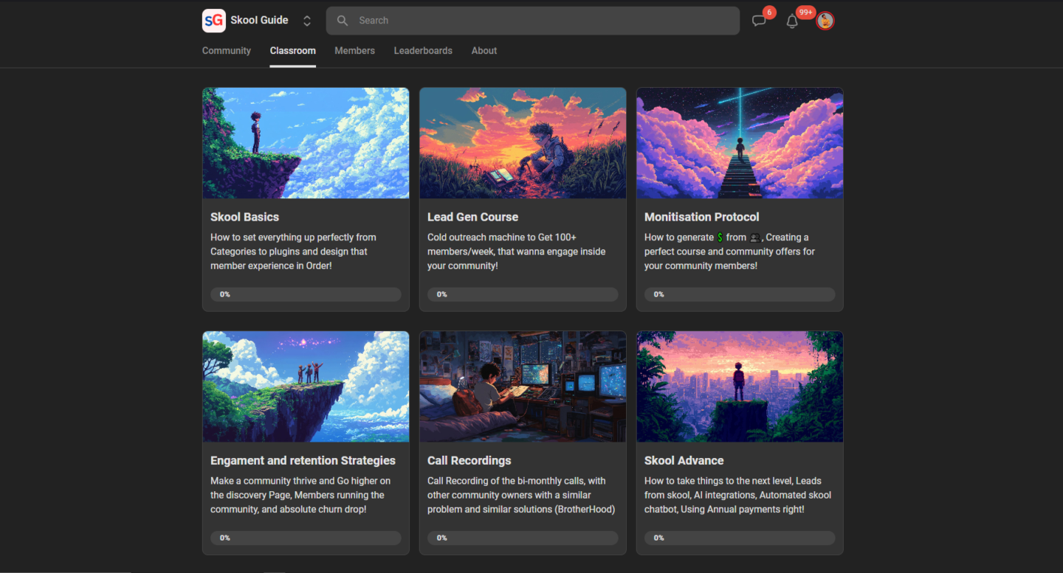The height and width of the screenshot is (573, 1063).
Task: Select the Classroom tab
Action: pos(292,51)
